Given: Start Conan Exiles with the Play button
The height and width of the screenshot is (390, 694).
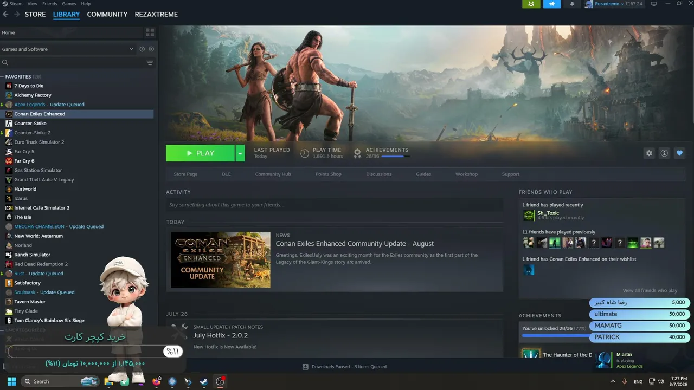Looking at the screenshot, I should [200, 153].
